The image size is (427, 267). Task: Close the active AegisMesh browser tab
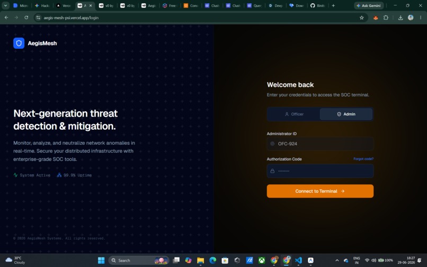91,5
